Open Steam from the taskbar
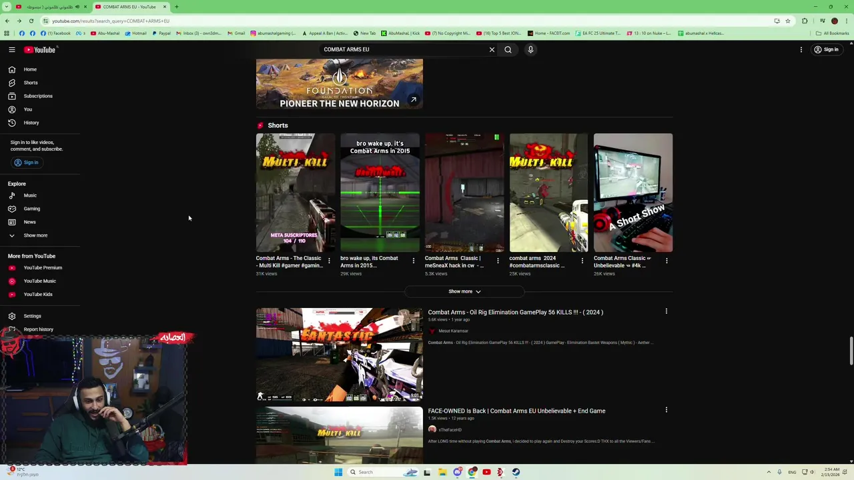This screenshot has width=854, height=480. click(516, 472)
